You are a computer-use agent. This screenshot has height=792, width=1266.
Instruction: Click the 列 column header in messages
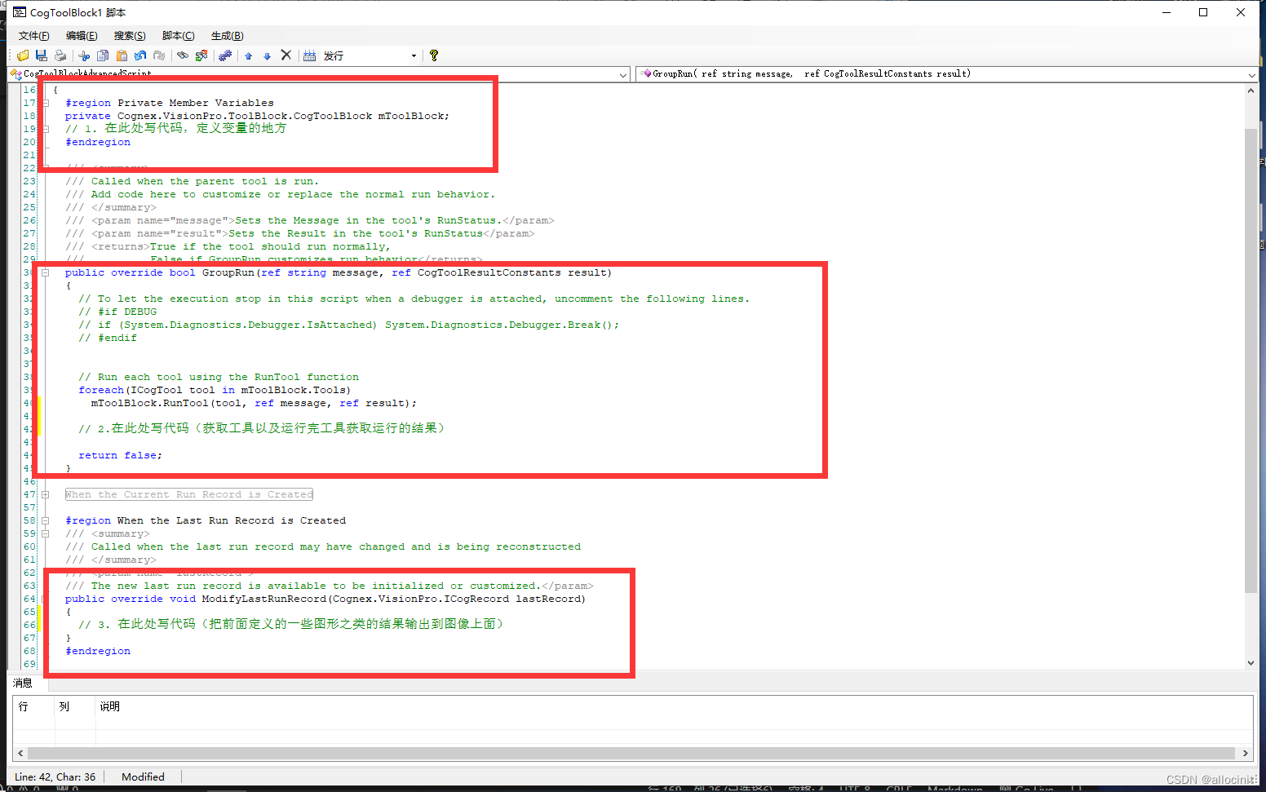(75, 706)
